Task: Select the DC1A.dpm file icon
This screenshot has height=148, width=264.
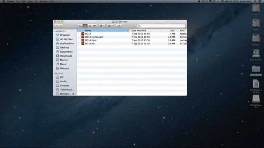Action: coord(82,40)
